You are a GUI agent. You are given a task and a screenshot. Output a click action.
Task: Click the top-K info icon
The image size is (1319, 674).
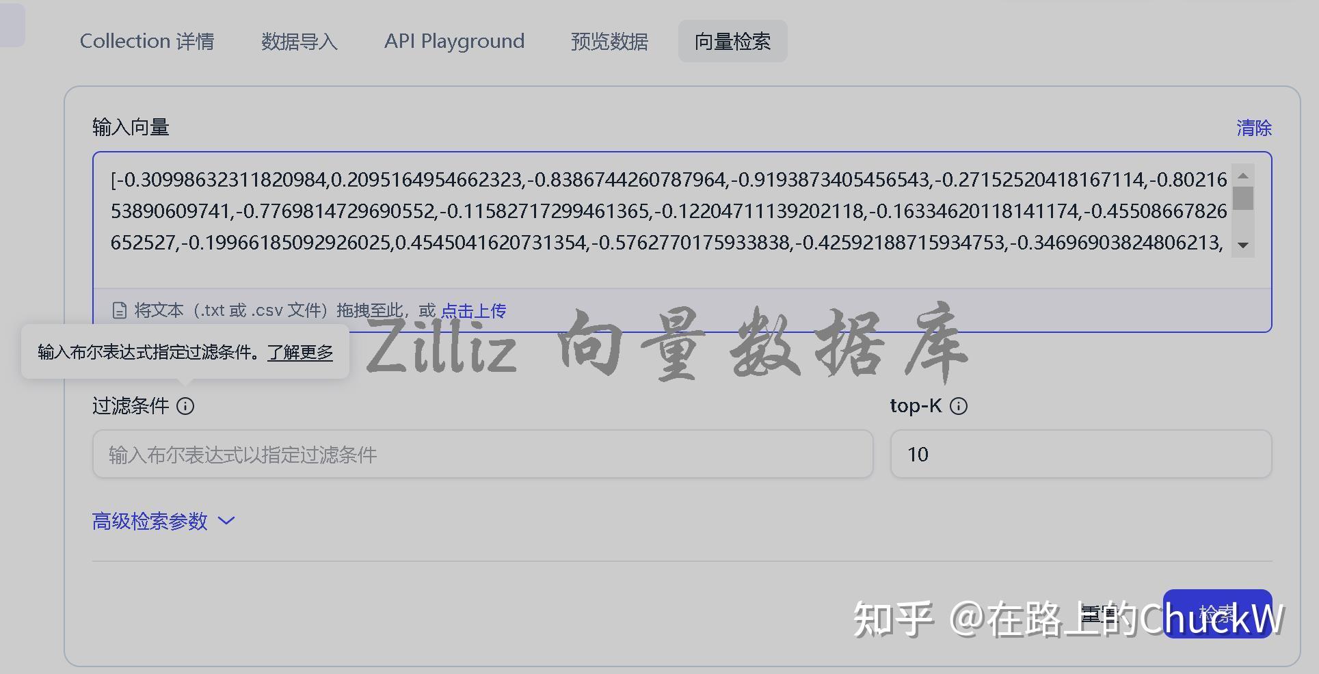(960, 405)
